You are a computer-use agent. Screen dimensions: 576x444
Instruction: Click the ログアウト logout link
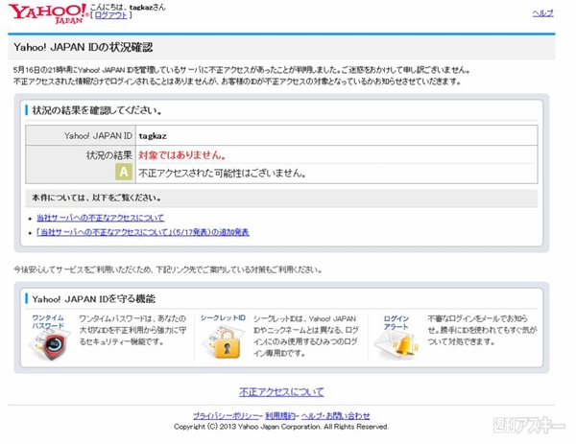tap(111, 15)
